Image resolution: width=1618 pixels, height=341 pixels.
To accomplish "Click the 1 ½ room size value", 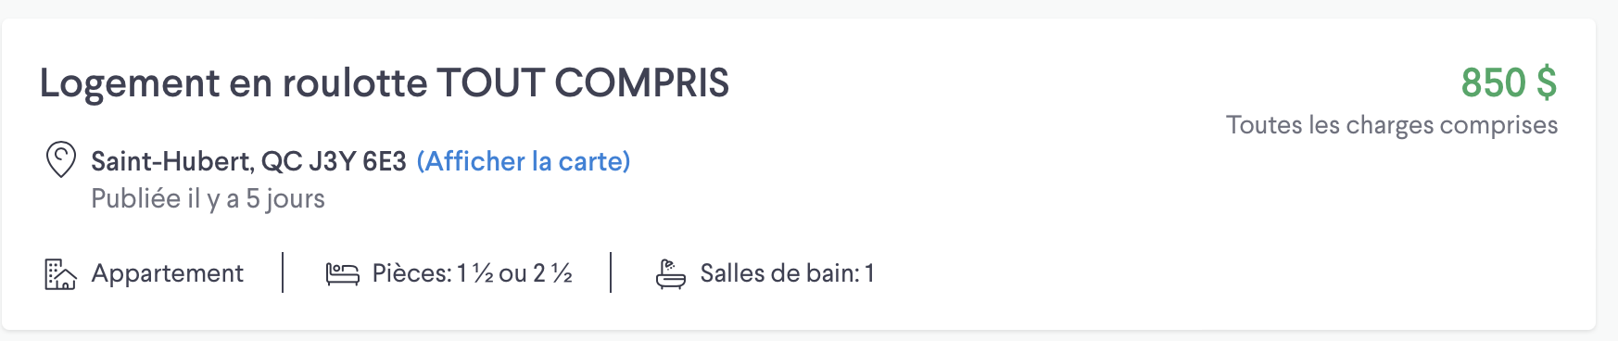I will 475,273.
